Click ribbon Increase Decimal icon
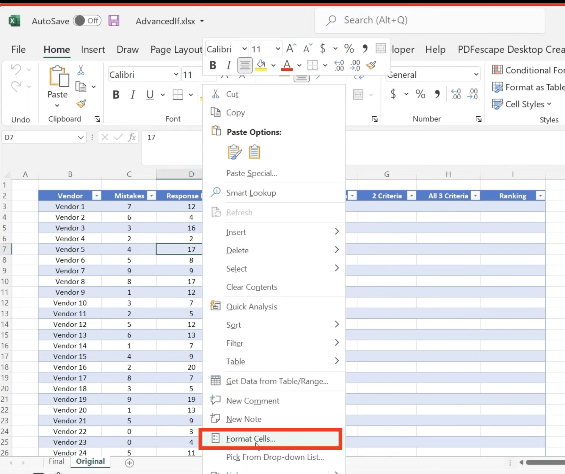Viewport: 565px width, 474px height. 456,94
